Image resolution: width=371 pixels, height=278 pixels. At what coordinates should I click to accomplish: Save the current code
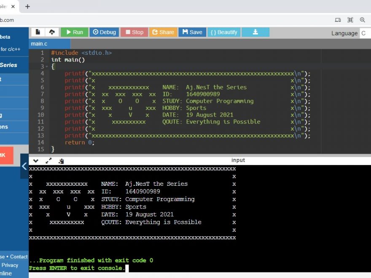[192, 32]
